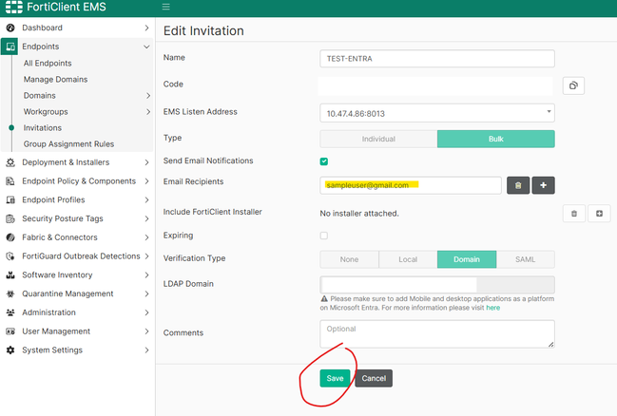Click the Endpoint Profiles icon
Image resolution: width=617 pixels, height=416 pixels.
(10, 199)
